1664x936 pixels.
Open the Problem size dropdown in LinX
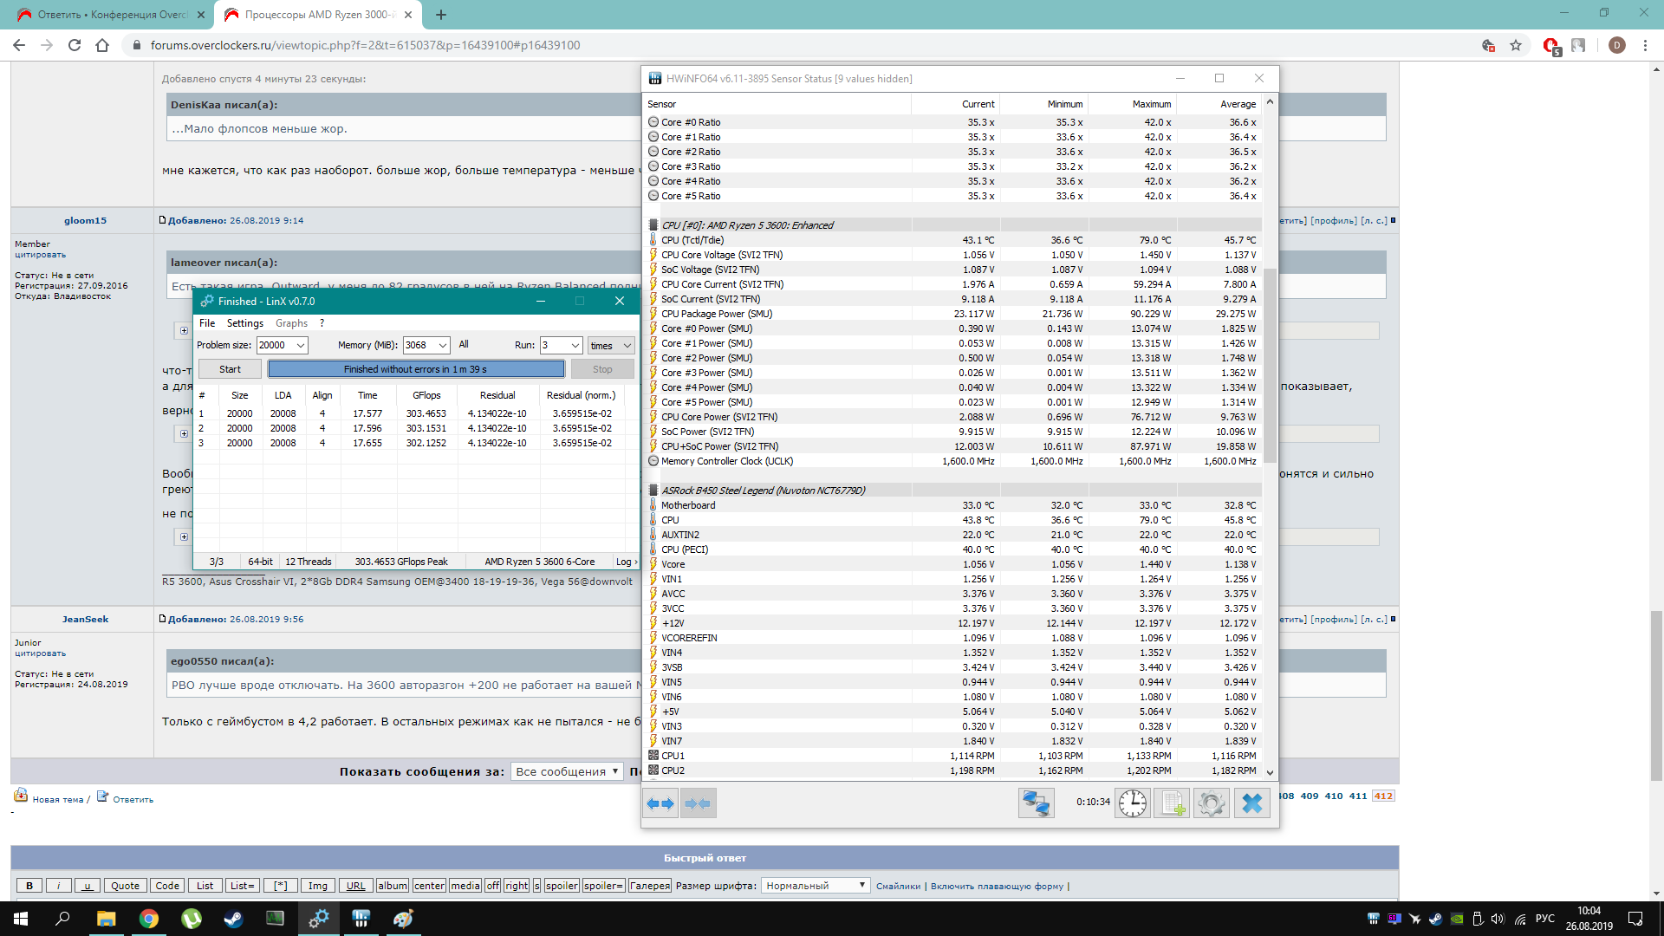(x=300, y=345)
